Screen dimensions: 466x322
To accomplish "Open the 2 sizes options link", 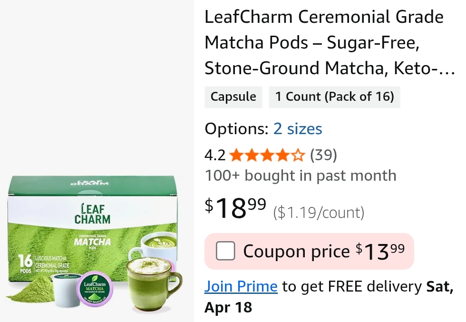I will (x=298, y=129).
